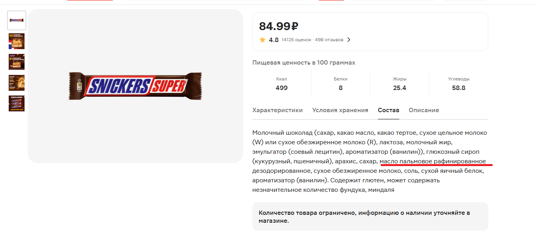Screen dimensions: 535x239
Task: Open the 'Варианты дизайна' thumbnail
Action: click(x=17, y=103)
